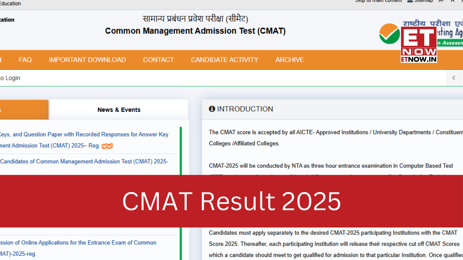Open the ARCHIVE menu
Screen dimensions: 463x260
[x=289, y=60]
